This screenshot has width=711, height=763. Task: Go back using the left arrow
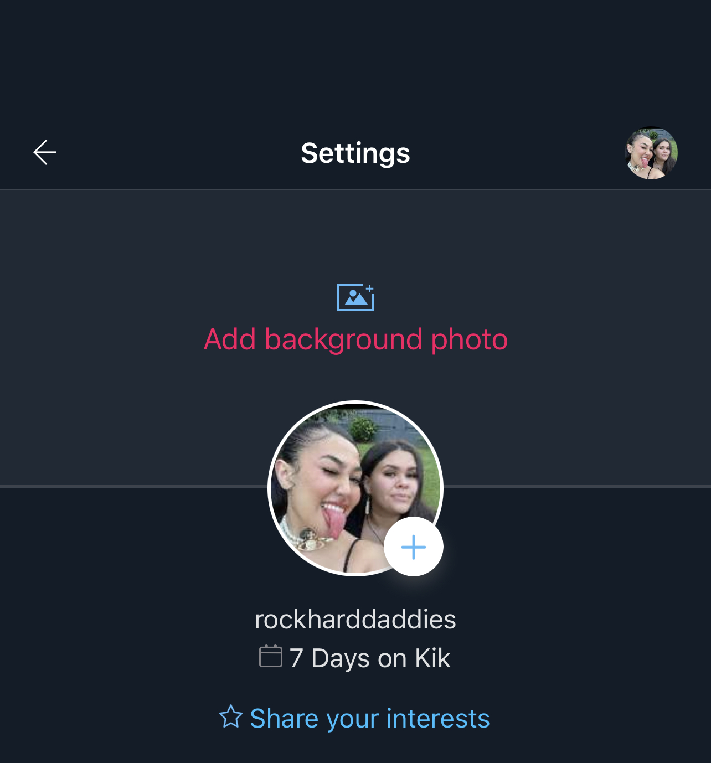coord(45,152)
